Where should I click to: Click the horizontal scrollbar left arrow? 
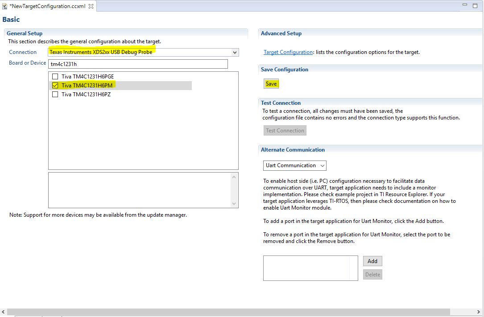point(3,312)
